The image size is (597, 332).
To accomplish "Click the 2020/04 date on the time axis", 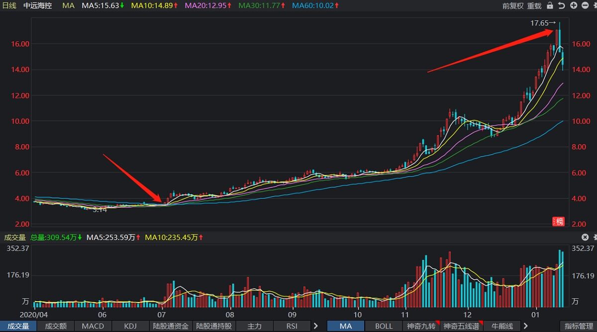I will pos(33,315).
